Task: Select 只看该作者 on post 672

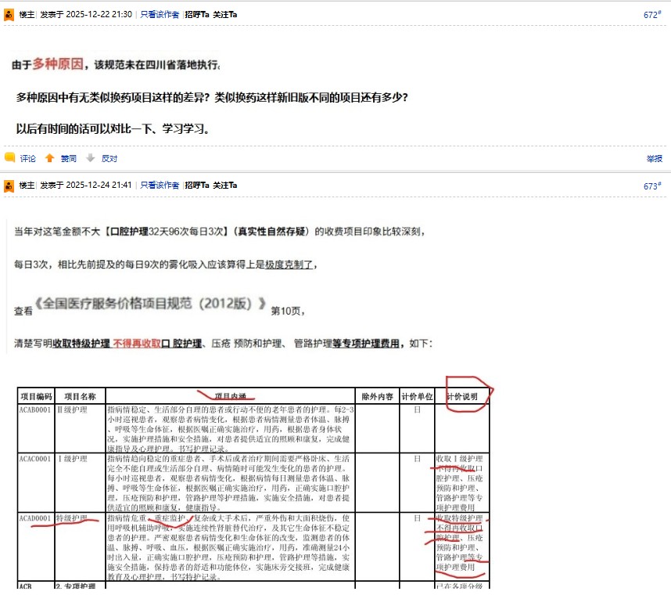Action: click(160, 14)
